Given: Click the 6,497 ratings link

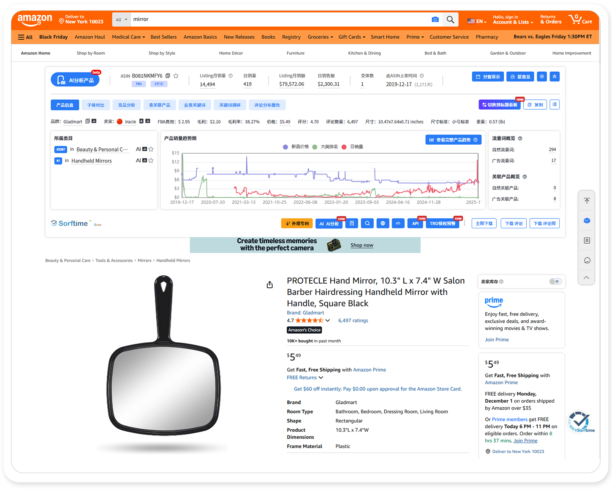Looking at the screenshot, I should pyautogui.click(x=353, y=321).
